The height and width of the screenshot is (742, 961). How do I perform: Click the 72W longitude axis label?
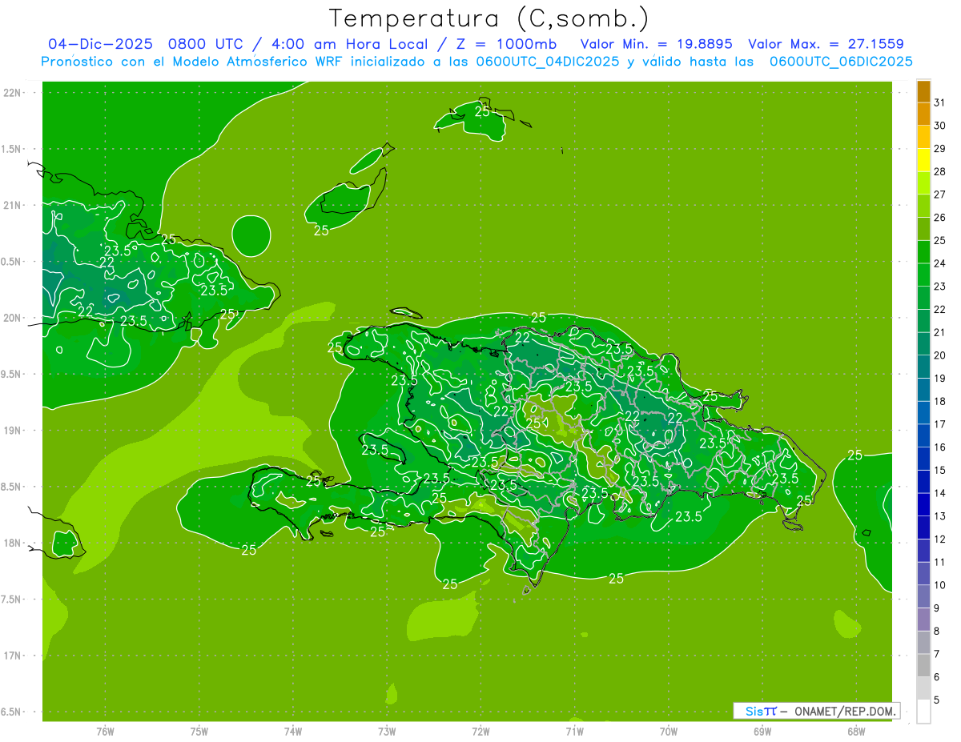(480, 731)
